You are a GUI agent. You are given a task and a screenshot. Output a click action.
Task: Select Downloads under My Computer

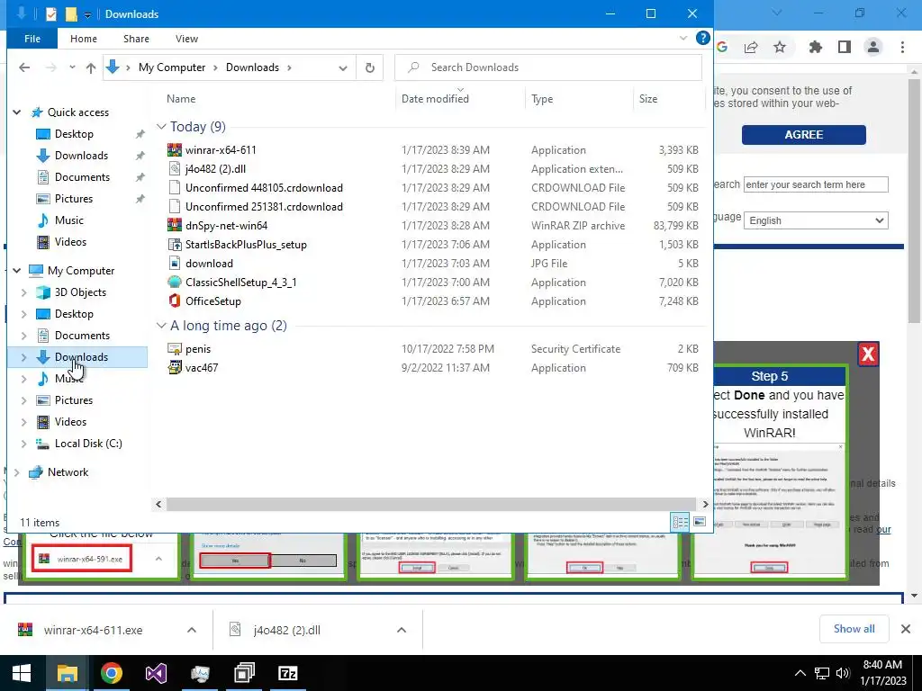[81, 356]
